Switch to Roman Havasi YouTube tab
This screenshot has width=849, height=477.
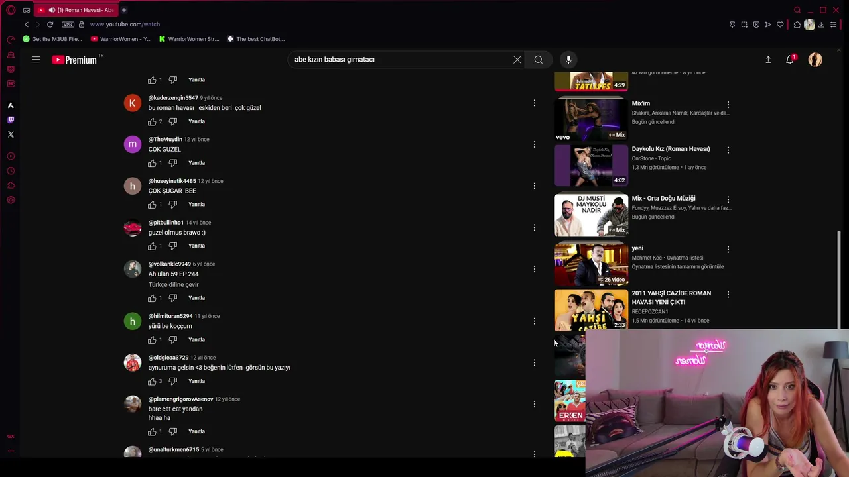click(75, 10)
